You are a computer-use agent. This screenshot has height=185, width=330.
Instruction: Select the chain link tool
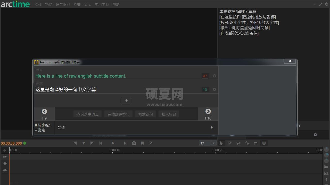coord(247,143)
